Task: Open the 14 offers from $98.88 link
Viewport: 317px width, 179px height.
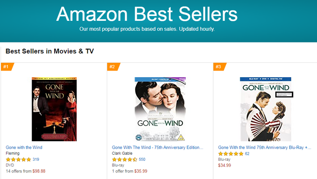Action: [26, 171]
